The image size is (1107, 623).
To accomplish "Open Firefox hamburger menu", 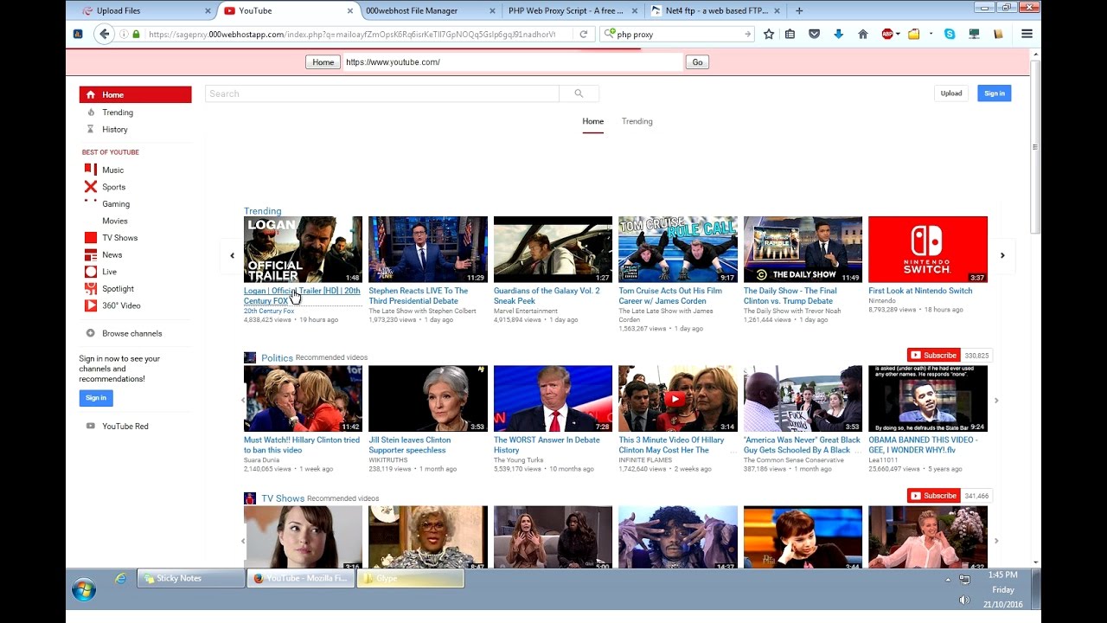I will pos(1027,35).
